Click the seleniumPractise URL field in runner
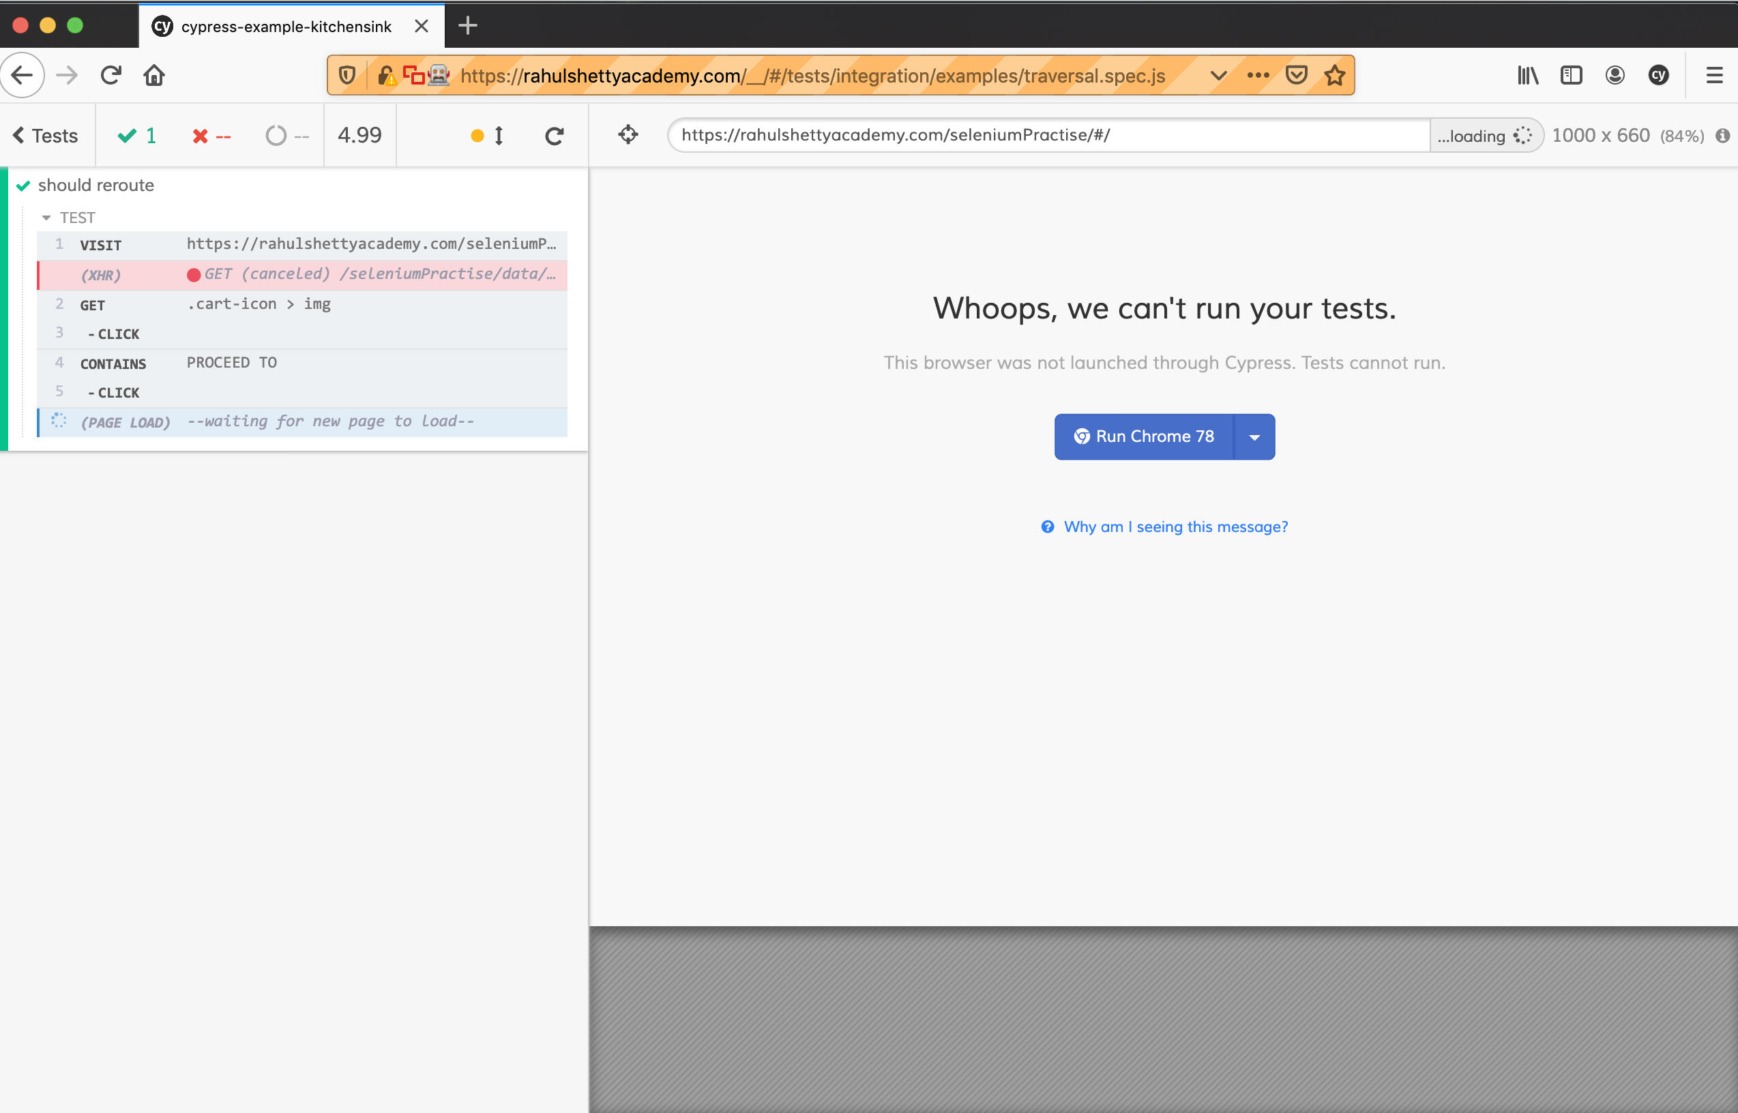The width and height of the screenshot is (1738, 1113). coord(1048,135)
